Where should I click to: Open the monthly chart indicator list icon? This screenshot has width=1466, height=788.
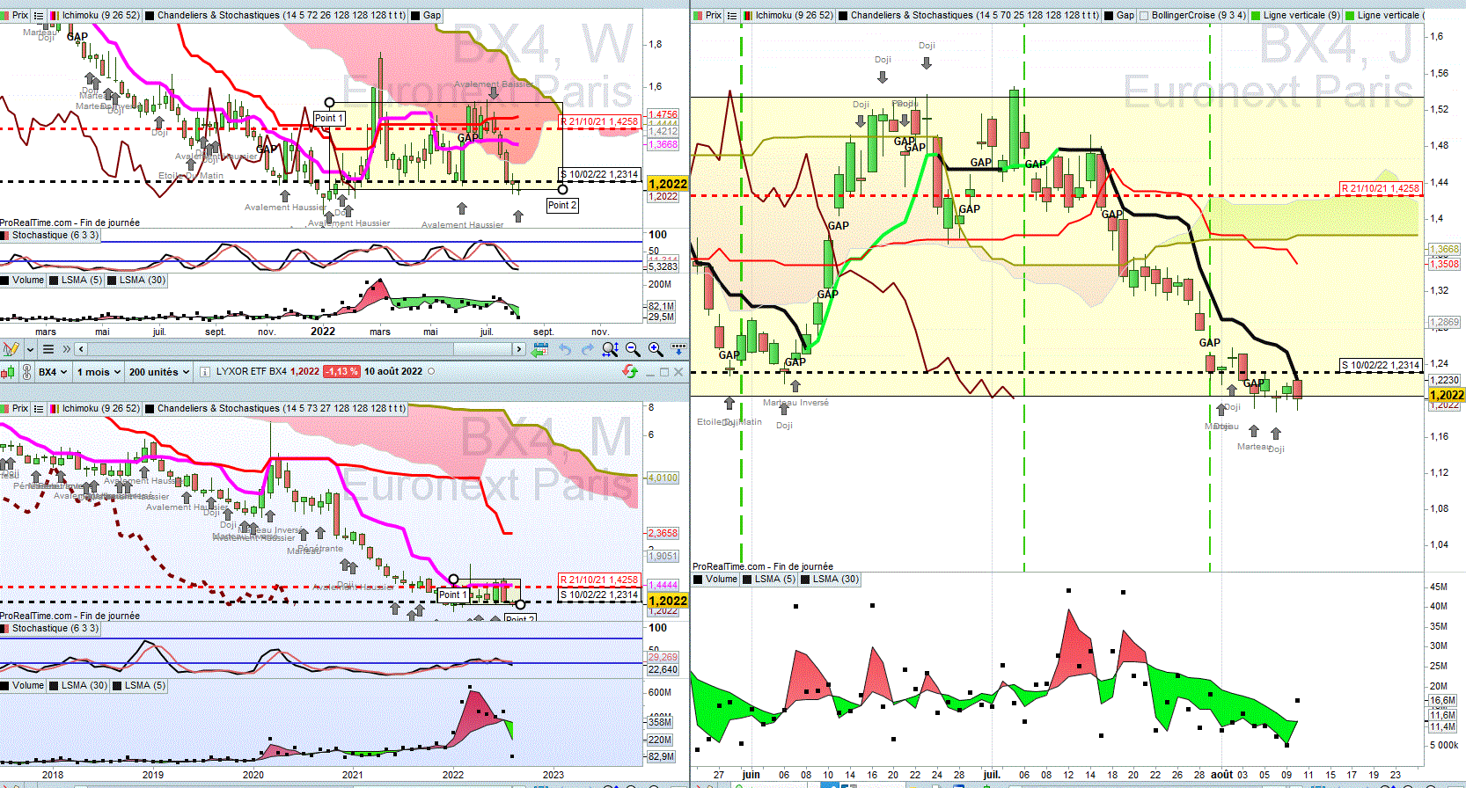tap(39, 408)
